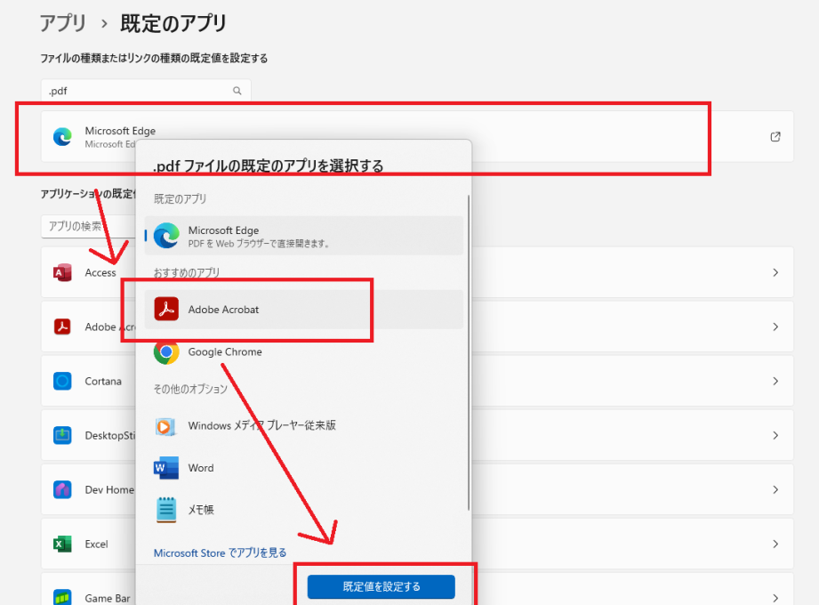
Task: Click the アプリの検索 search field
Action: pyautogui.click(x=89, y=226)
